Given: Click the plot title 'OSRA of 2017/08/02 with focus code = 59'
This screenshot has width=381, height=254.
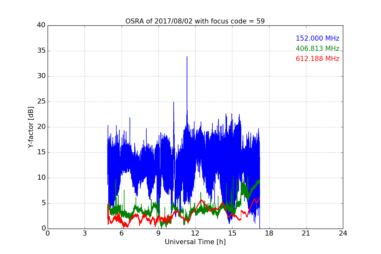Looking at the screenshot, I should click(195, 21).
